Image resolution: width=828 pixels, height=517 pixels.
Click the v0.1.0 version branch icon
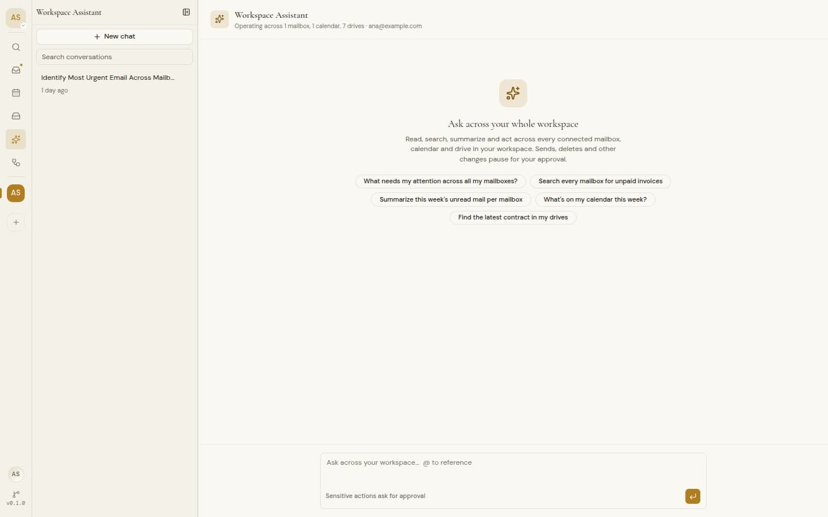pos(16,497)
